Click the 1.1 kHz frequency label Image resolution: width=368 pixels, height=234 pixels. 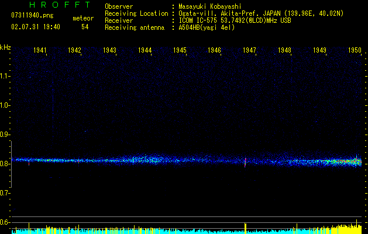(x=5, y=76)
